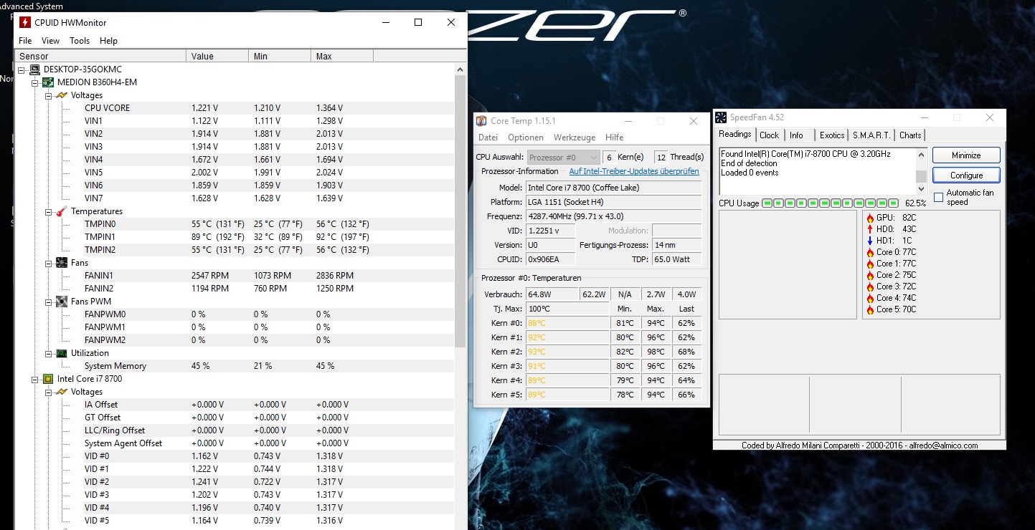
Task: Click the SpeedFan CPU Usage bar
Action: [830, 203]
